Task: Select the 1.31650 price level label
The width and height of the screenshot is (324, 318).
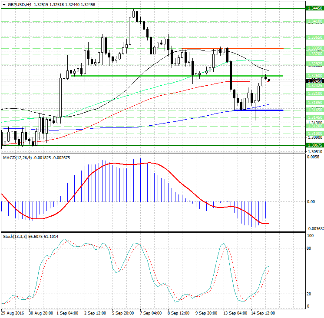Action: [314, 110]
